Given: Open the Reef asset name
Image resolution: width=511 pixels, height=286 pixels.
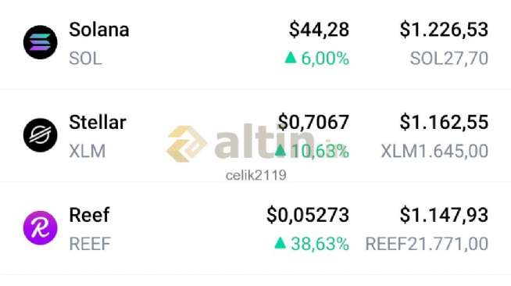Looking at the screenshot, I should (89, 215).
